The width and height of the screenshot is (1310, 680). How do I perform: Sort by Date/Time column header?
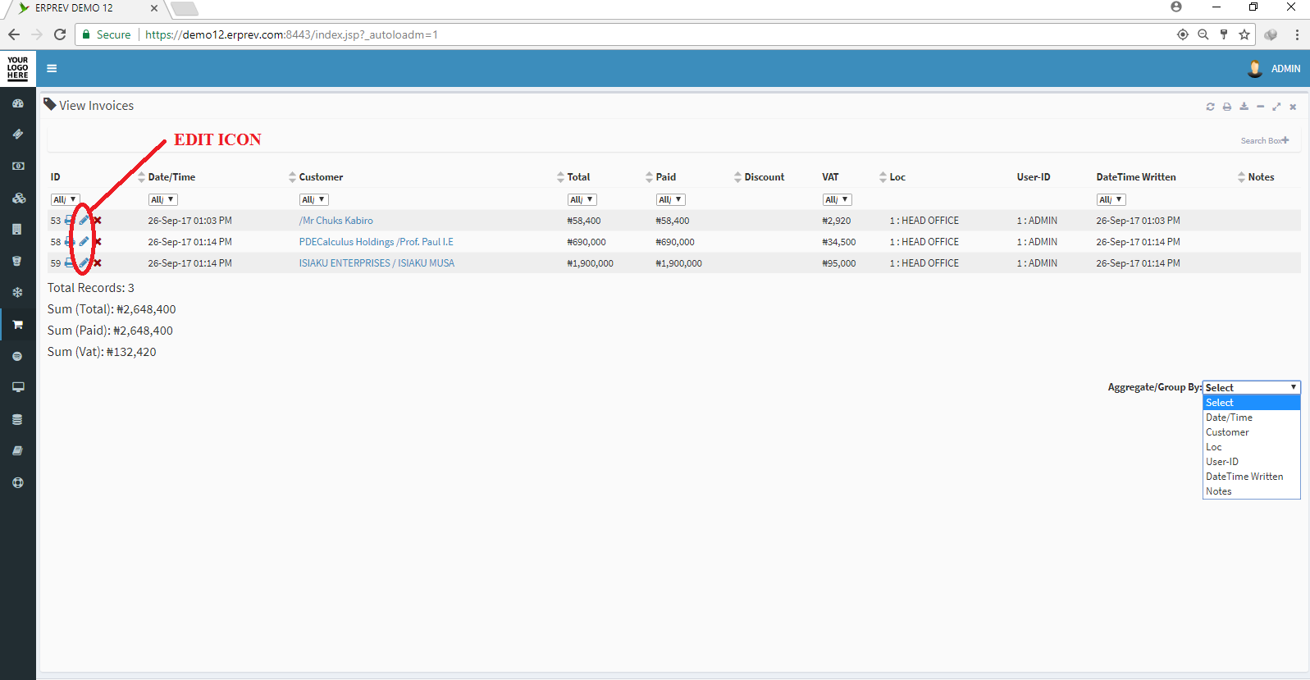point(171,177)
